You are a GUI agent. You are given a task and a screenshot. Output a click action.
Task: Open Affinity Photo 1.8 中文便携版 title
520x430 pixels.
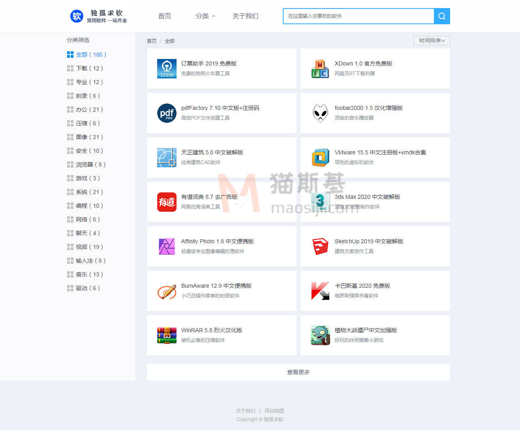point(217,241)
